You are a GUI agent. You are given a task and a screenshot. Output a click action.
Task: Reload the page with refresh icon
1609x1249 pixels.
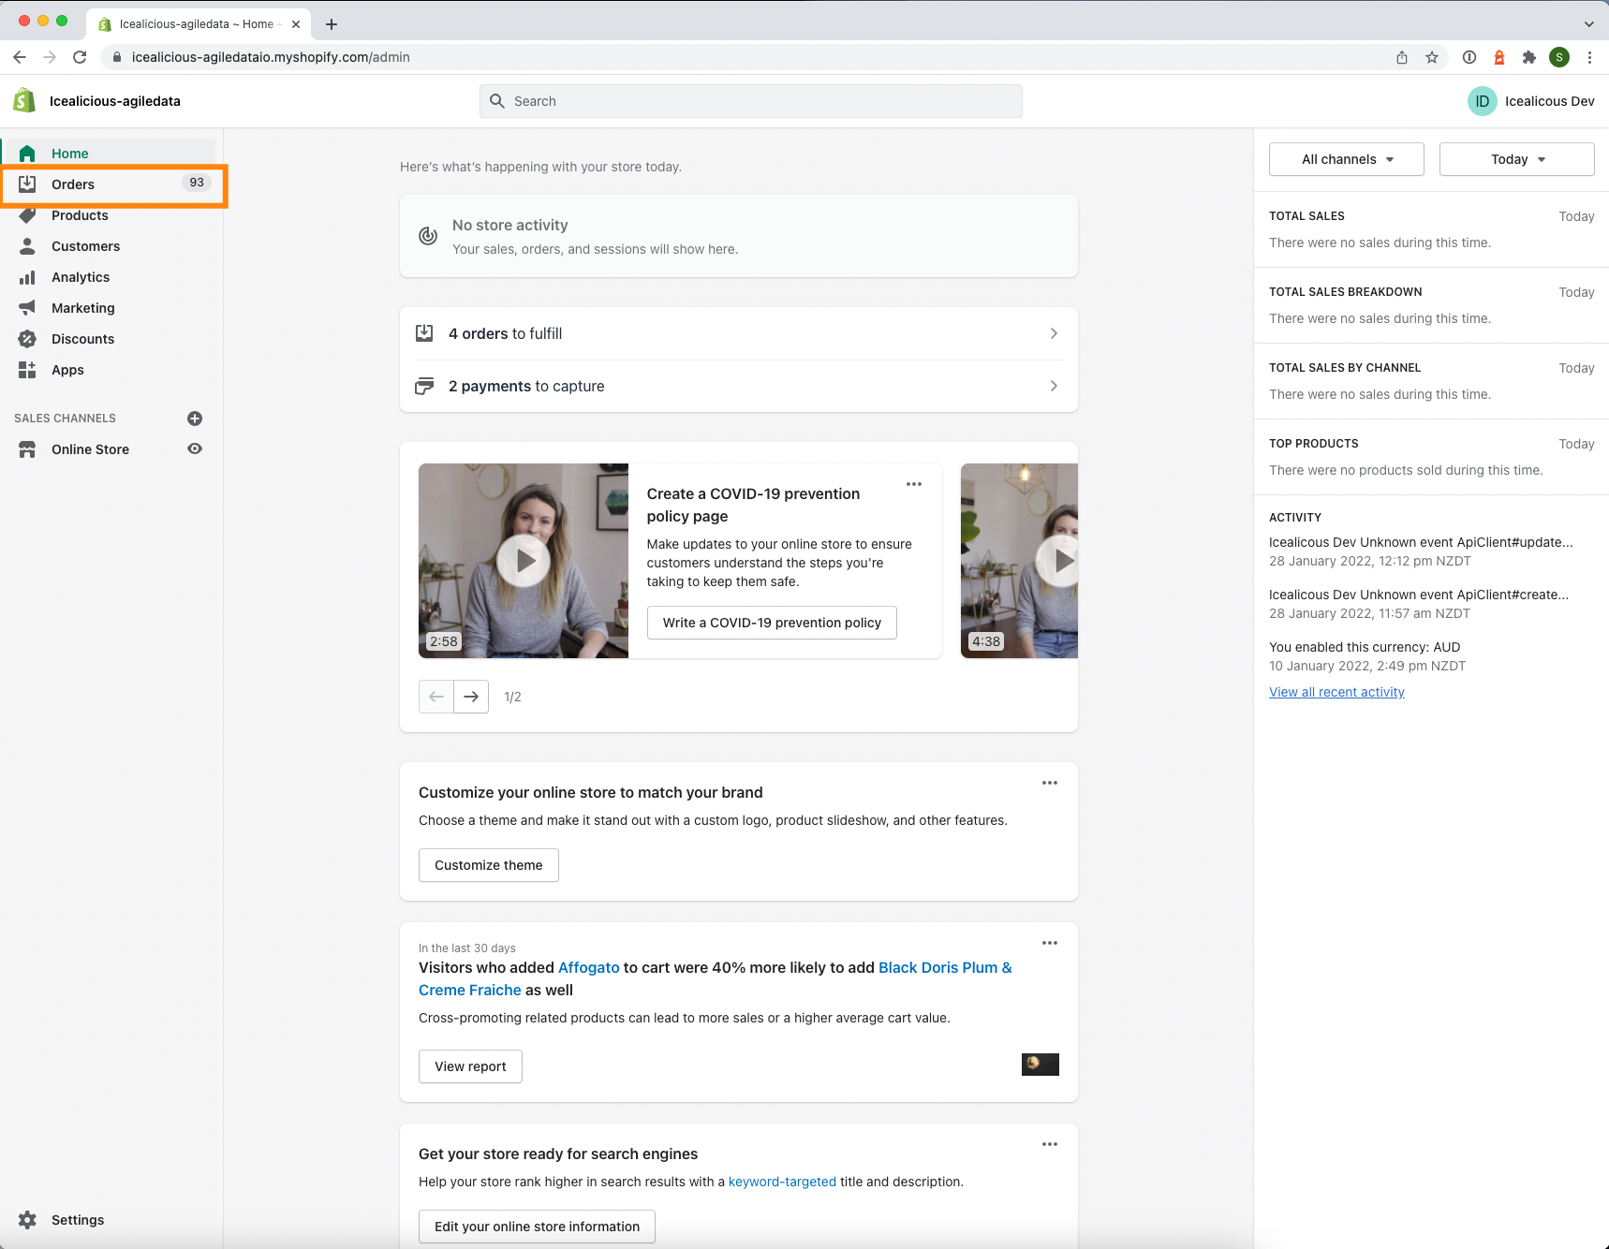pyautogui.click(x=80, y=57)
